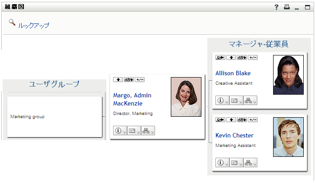Toggle expand/collapse on Allison Blake's card
This screenshot has height=183, width=315.
(253, 58)
